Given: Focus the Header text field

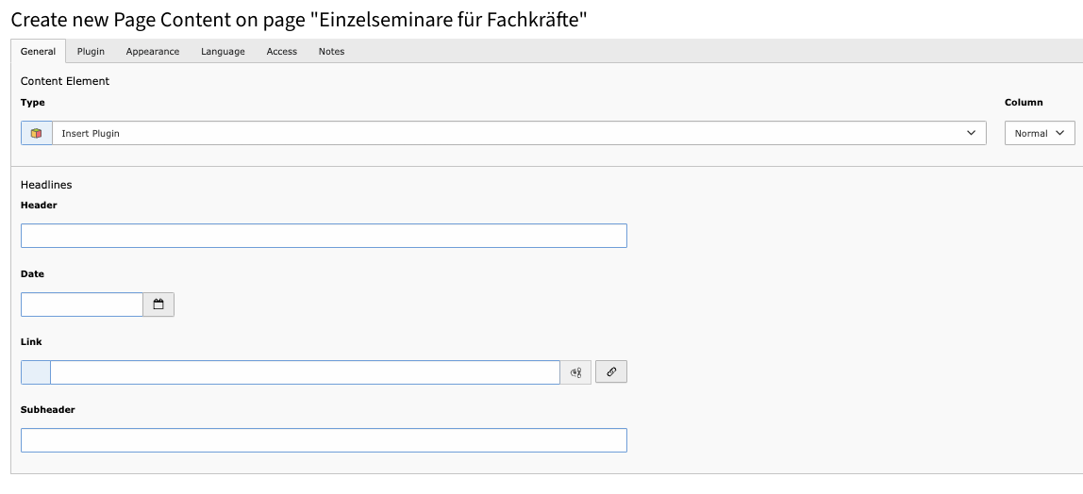Looking at the screenshot, I should click(x=324, y=236).
